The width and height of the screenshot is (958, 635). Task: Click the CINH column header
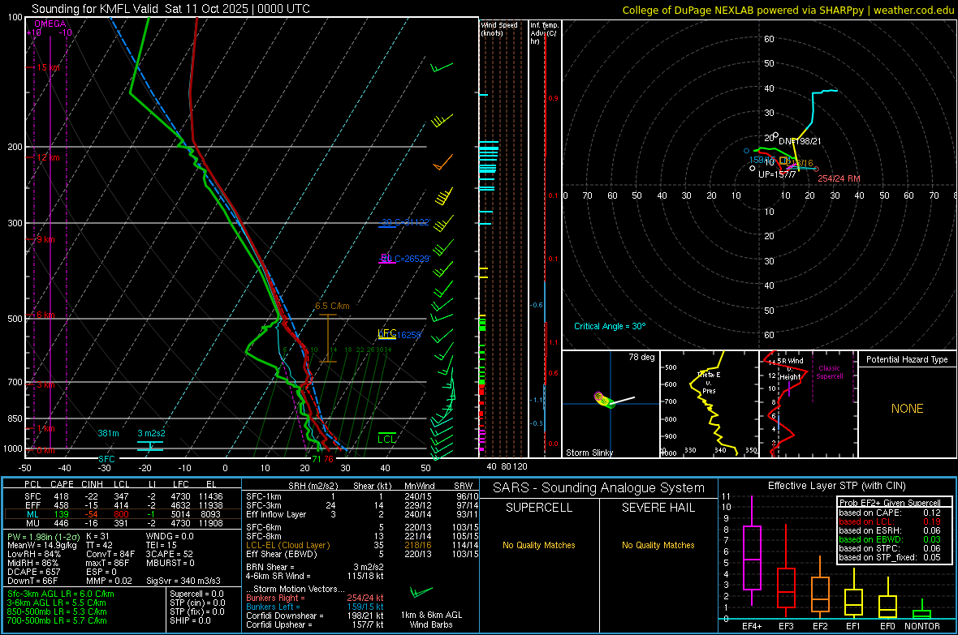[93, 484]
